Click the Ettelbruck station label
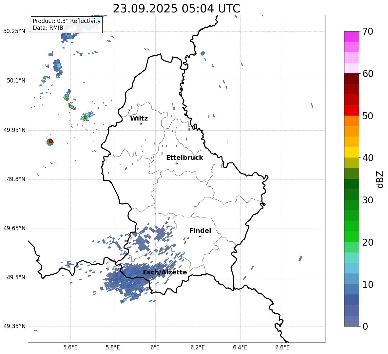The image size is (388, 354). pyautogui.click(x=184, y=158)
